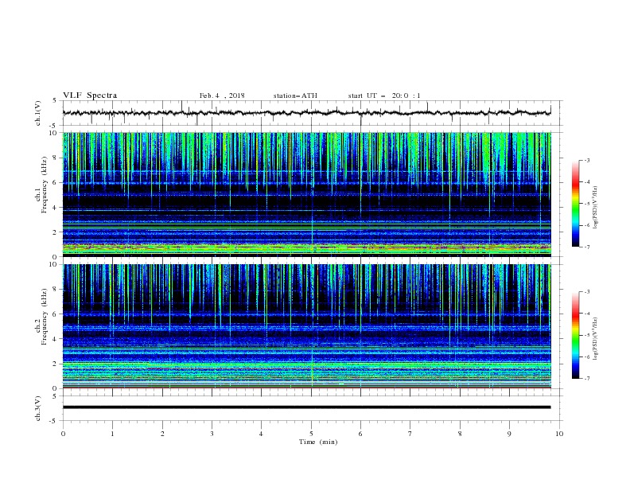Image resolution: width=630 pixels, height=487 pixels.
Task: Click inside the ch.2 spectrogram panel
Action: pos(306,326)
